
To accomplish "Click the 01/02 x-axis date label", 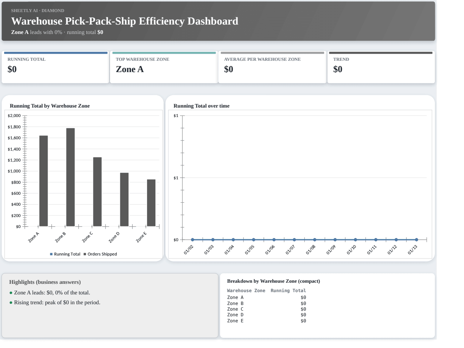I will pyautogui.click(x=188, y=250).
